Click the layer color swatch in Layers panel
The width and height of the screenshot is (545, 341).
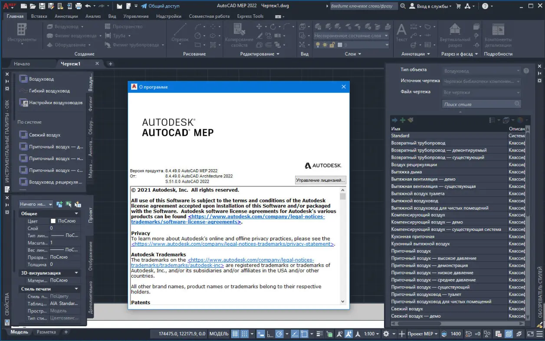click(x=340, y=45)
